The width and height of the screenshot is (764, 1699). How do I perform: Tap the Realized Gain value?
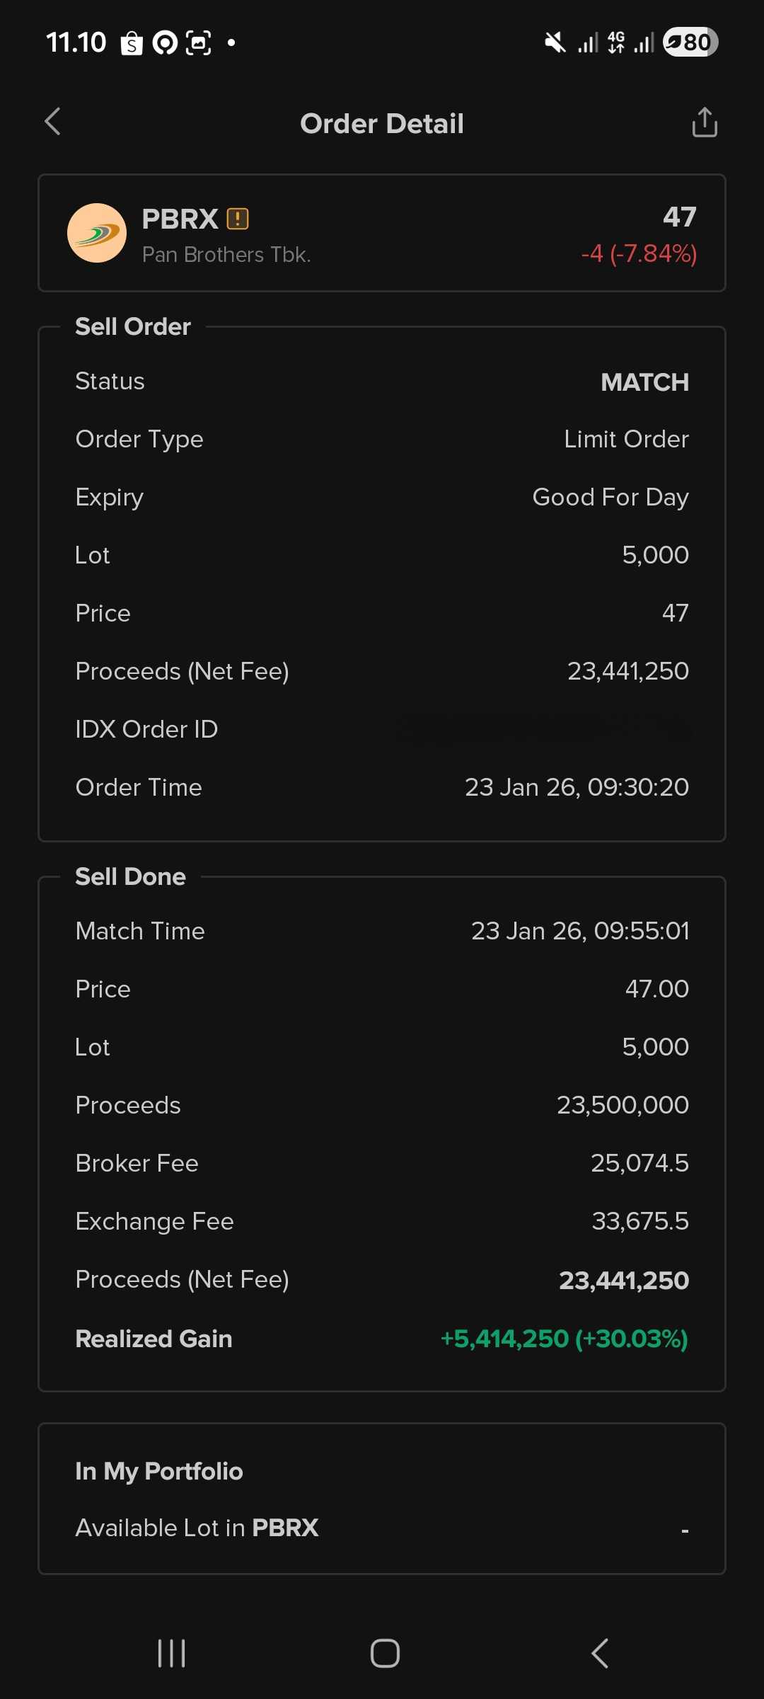(x=564, y=1339)
